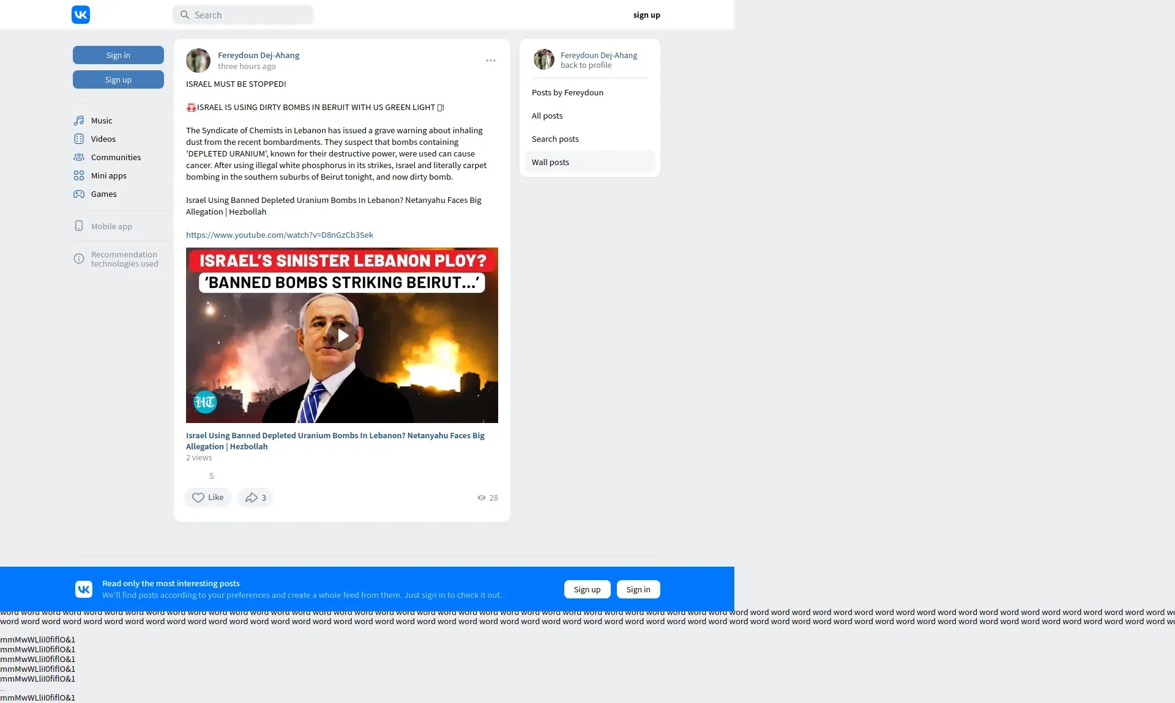1175x703 pixels.
Task: Share the post using arrow button
Action: [x=255, y=498]
